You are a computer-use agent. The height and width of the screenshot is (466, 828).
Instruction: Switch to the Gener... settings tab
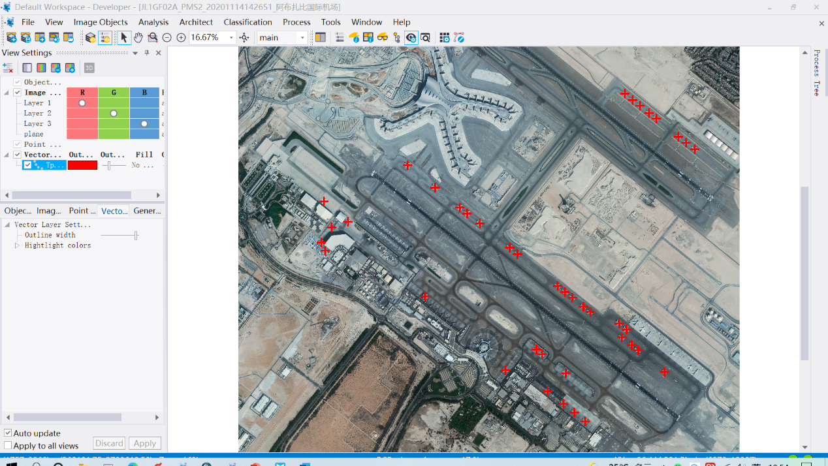147,211
